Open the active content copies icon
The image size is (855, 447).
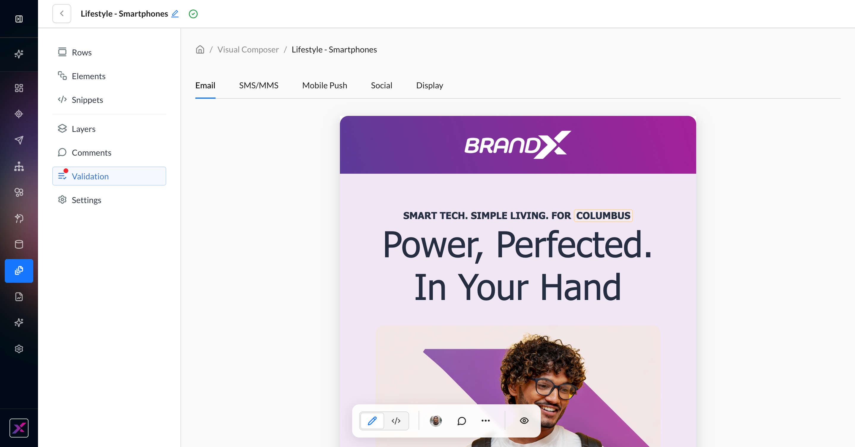(19, 271)
